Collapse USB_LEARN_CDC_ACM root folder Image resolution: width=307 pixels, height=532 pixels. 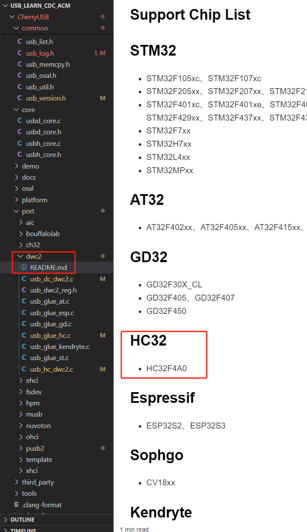point(5,6)
